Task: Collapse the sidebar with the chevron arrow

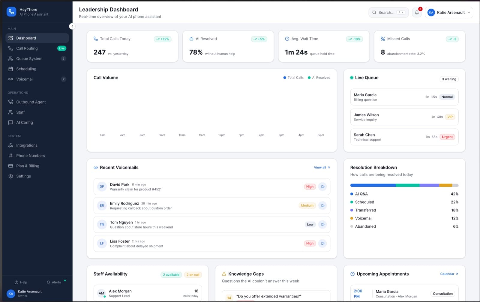Action: pyautogui.click(x=72, y=26)
